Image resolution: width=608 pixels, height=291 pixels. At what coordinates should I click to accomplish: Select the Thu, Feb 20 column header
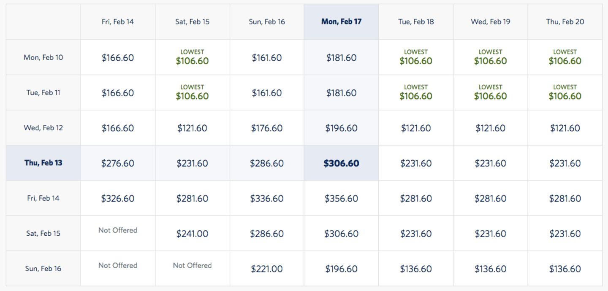[565, 22]
